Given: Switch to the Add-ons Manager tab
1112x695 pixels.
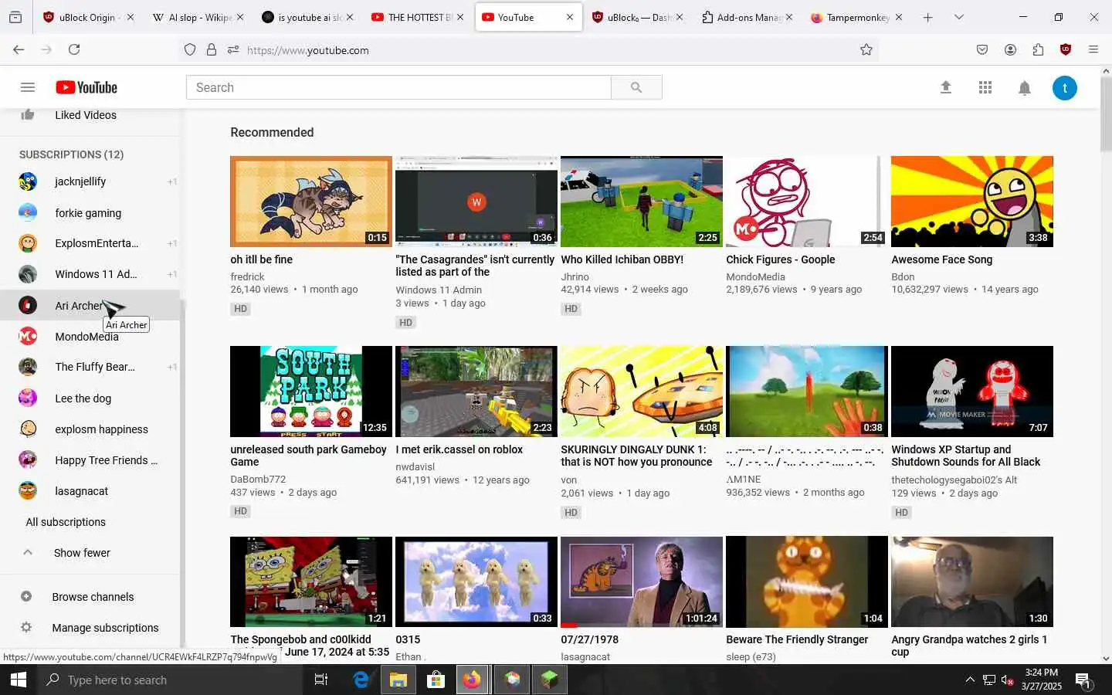Looking at the screenshot, I should 747,17.
